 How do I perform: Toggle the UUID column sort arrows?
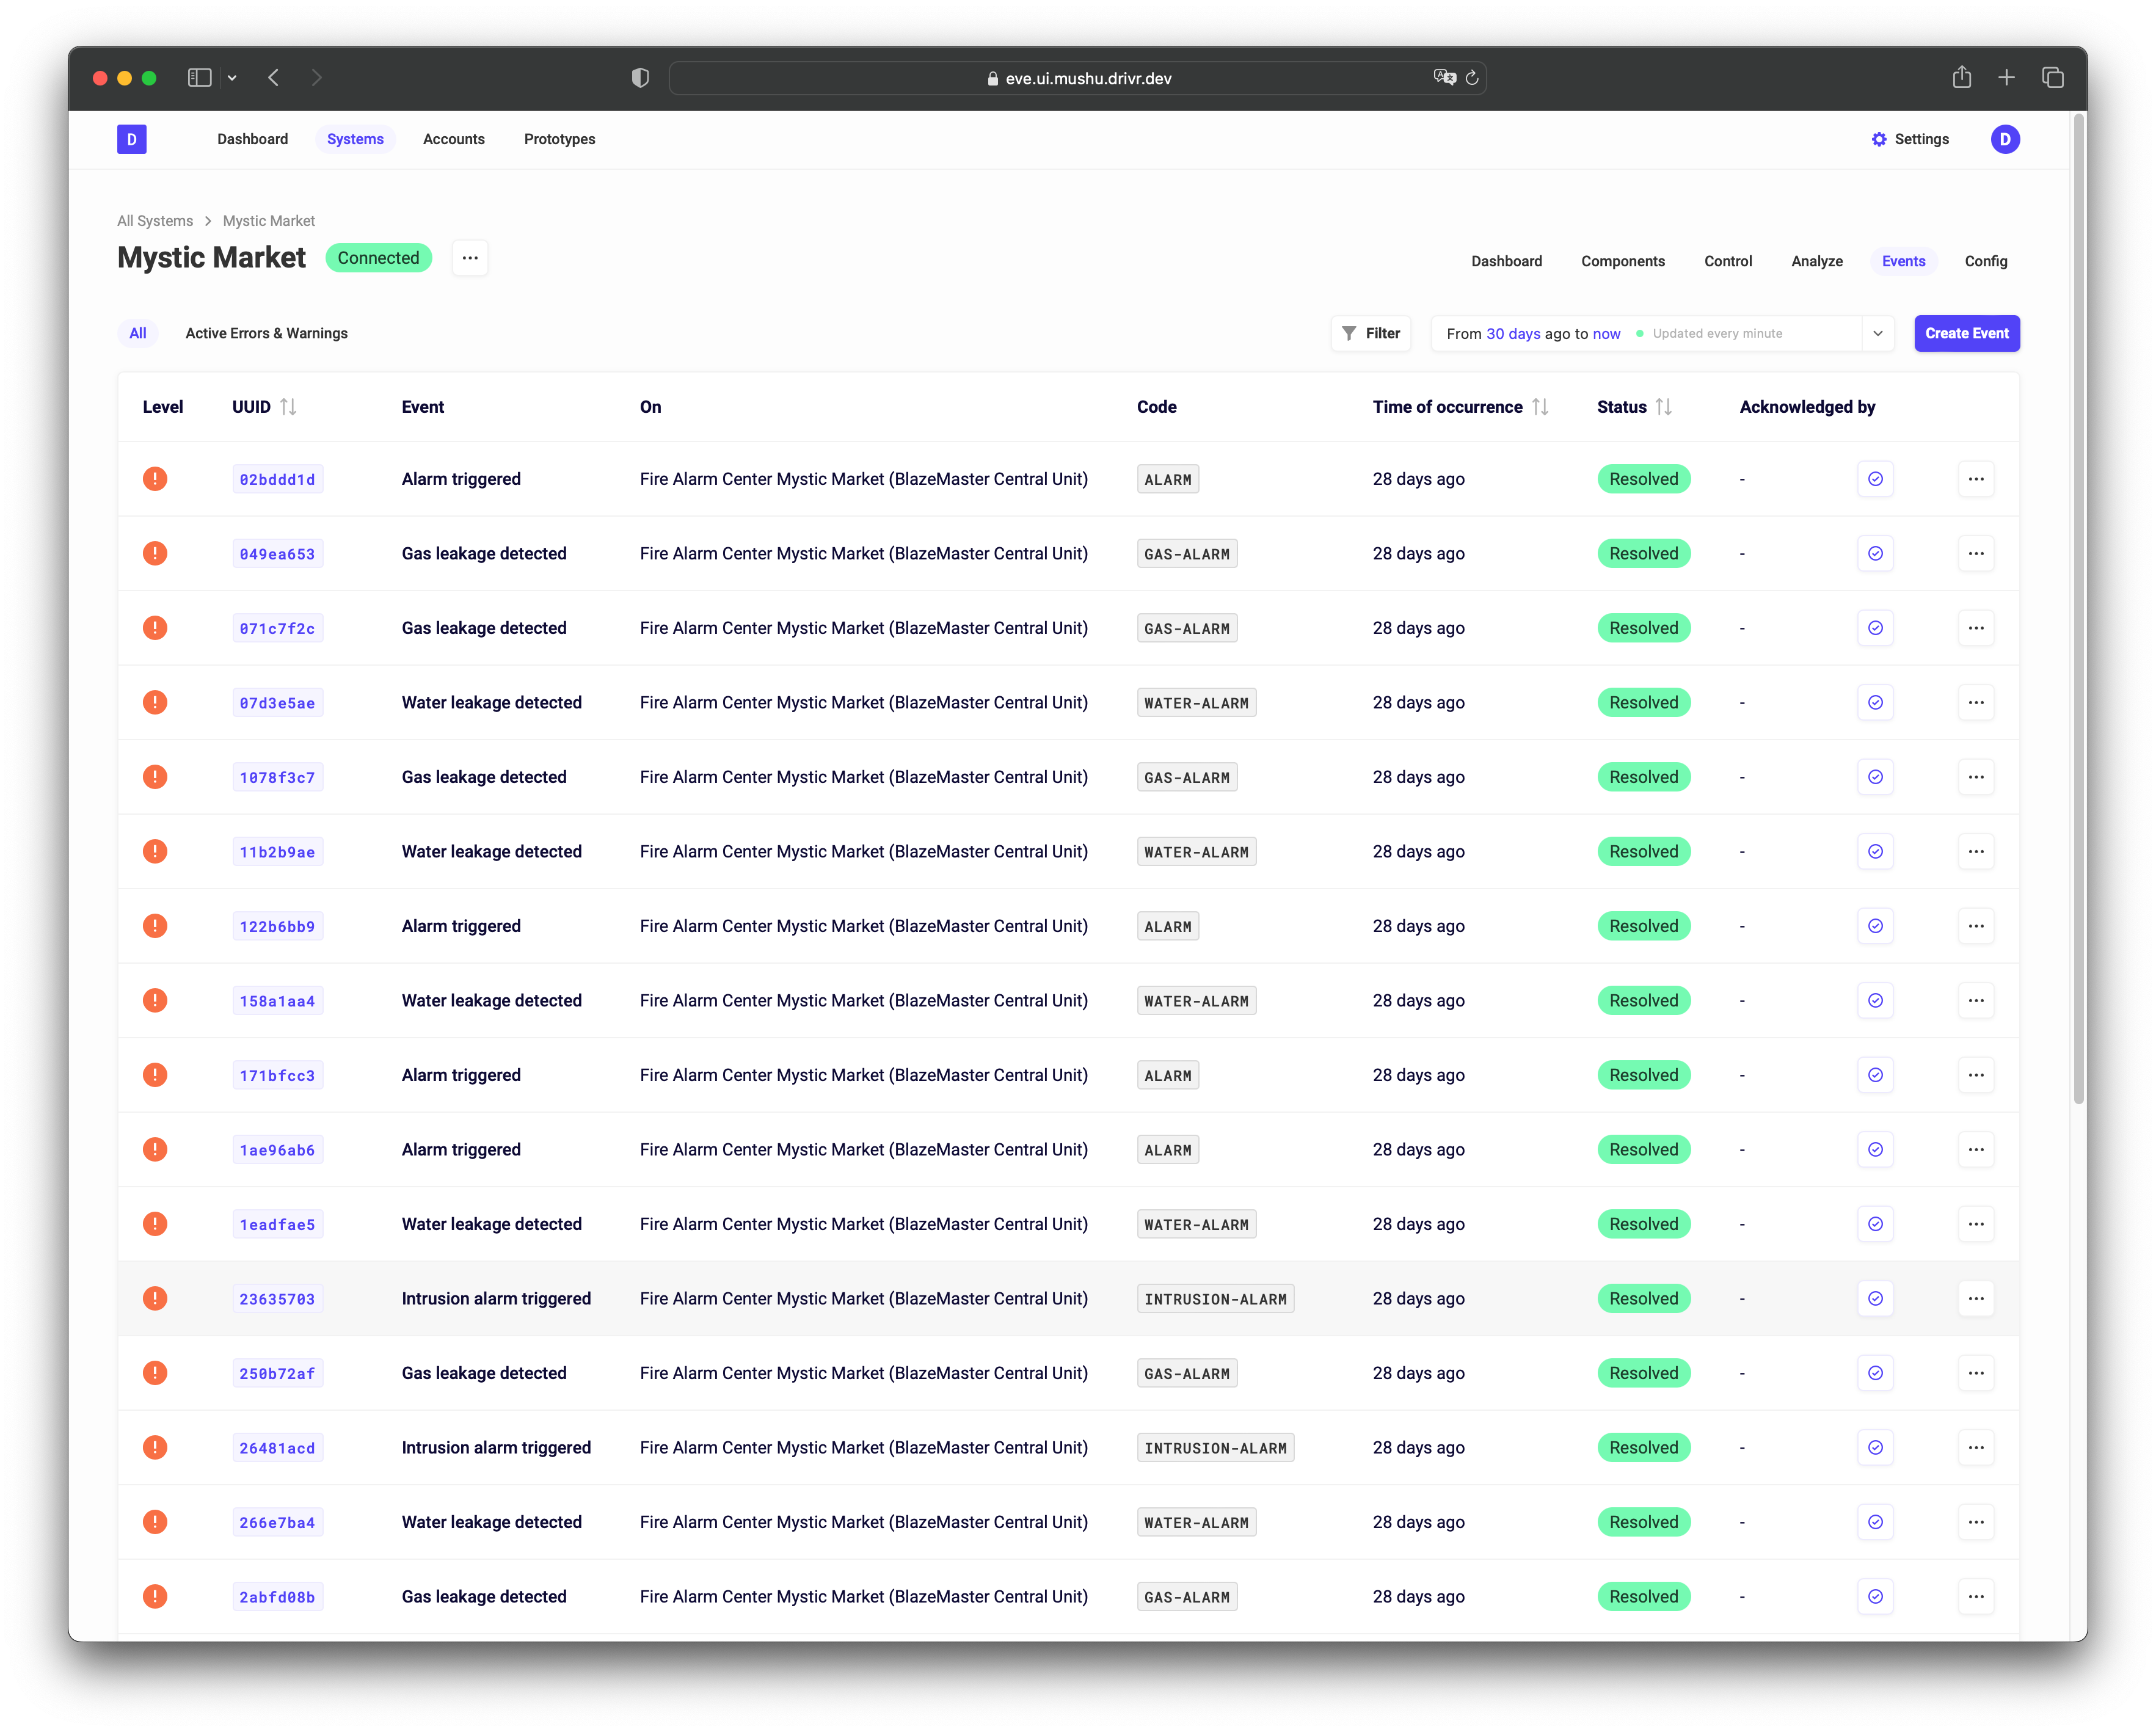coord(288,407)
